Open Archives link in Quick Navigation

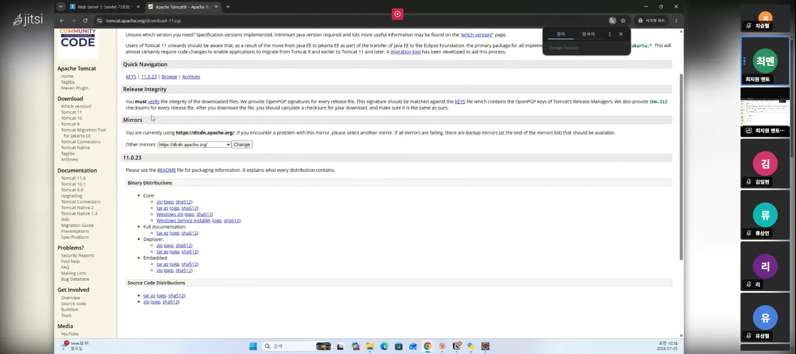tap(191, 77)
